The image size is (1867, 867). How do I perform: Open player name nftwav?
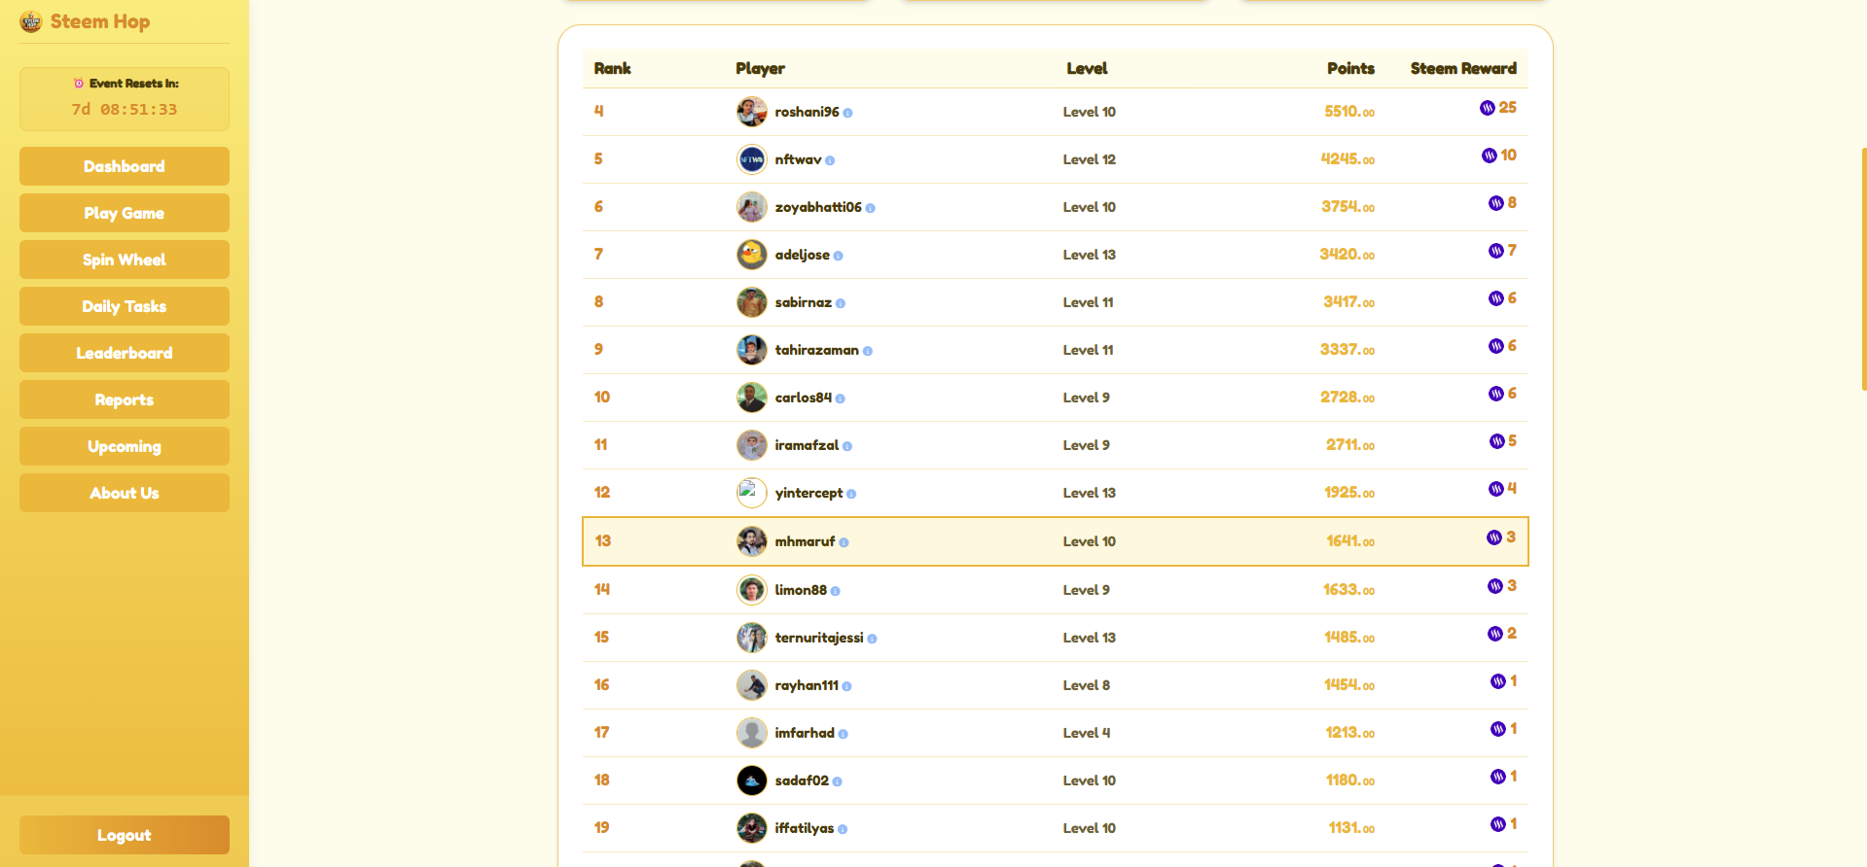[798, 159]
